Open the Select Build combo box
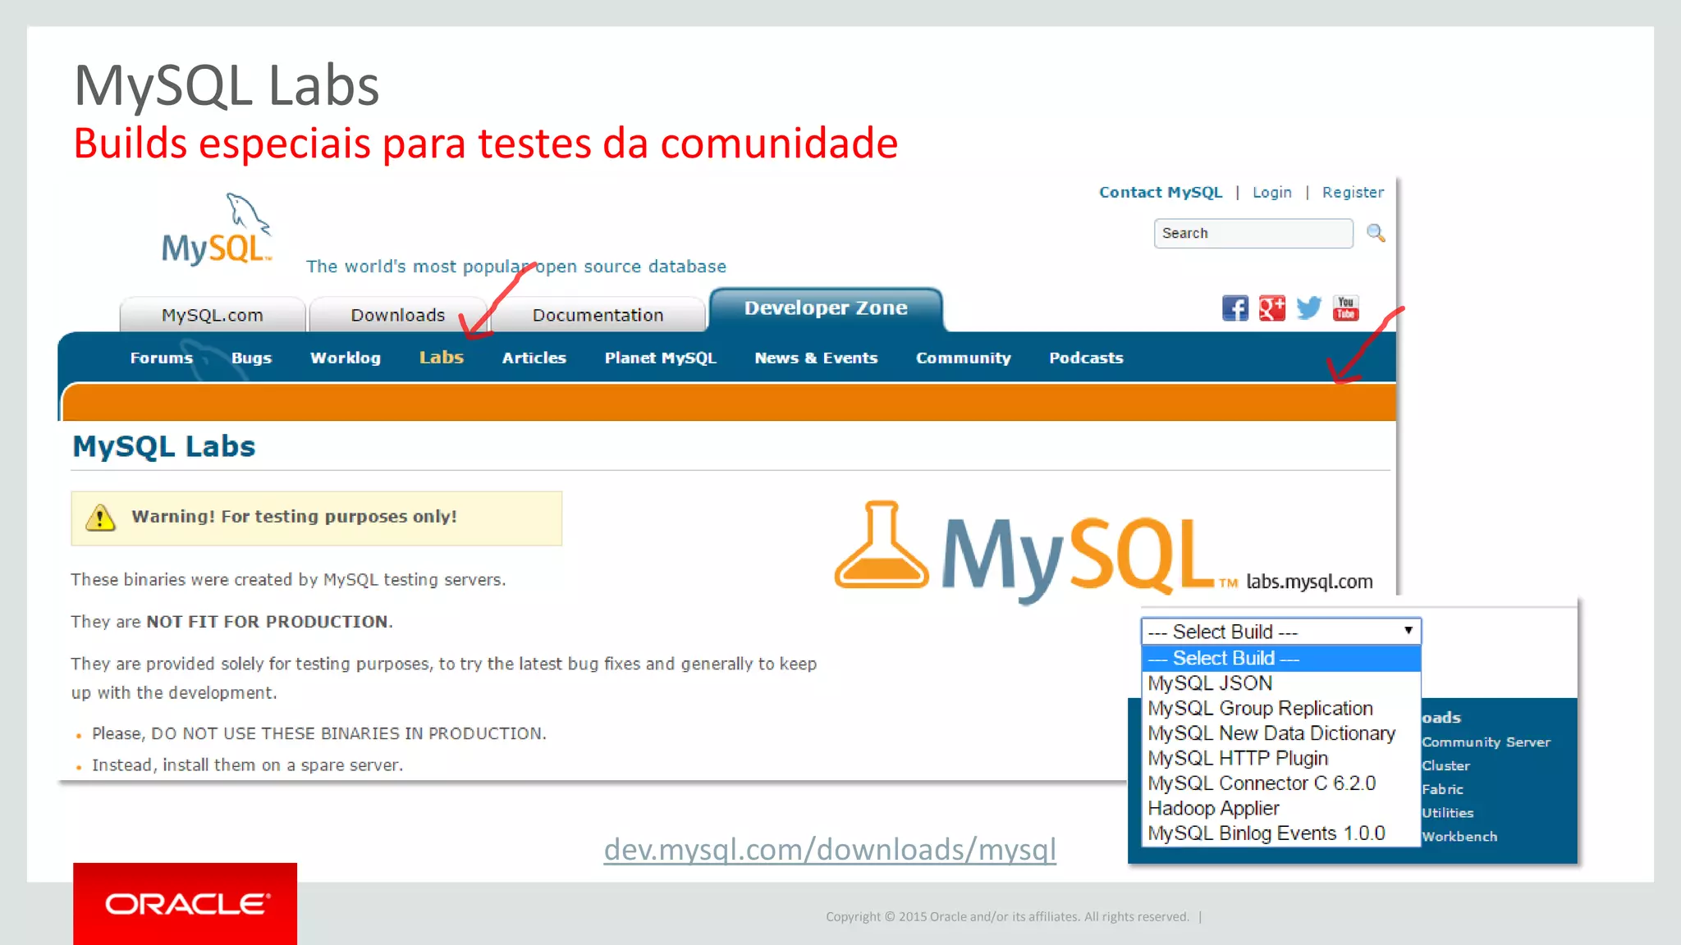1681x945 pixels. pos(1280,632)
